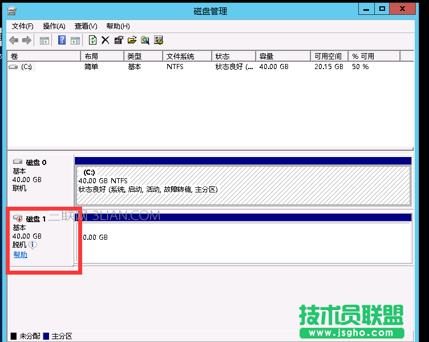This screenshot has width=429, height=342.
Task: Click the magnifier search icon in toolbar
Action: (x=145, y=40)
